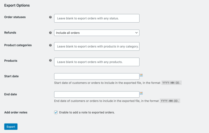Image resolution: width=209 pixels, height=133 pixels.
Task: Click the 'Refunds' field label
Action: 10,33
